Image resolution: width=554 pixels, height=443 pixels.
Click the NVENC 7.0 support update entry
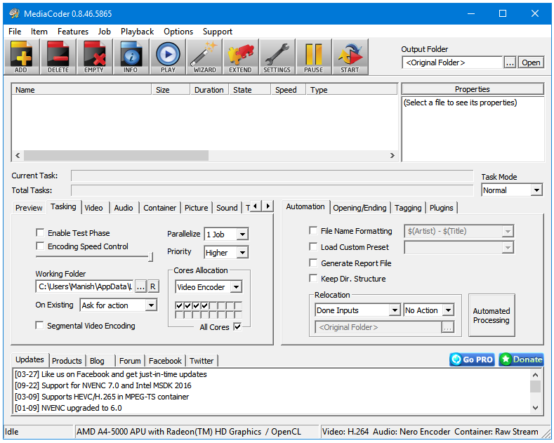point(103,385)
